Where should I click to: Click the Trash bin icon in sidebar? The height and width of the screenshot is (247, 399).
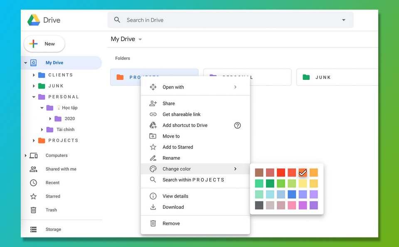click(34, 210)
